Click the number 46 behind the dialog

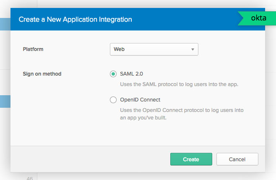pos(29,178)
